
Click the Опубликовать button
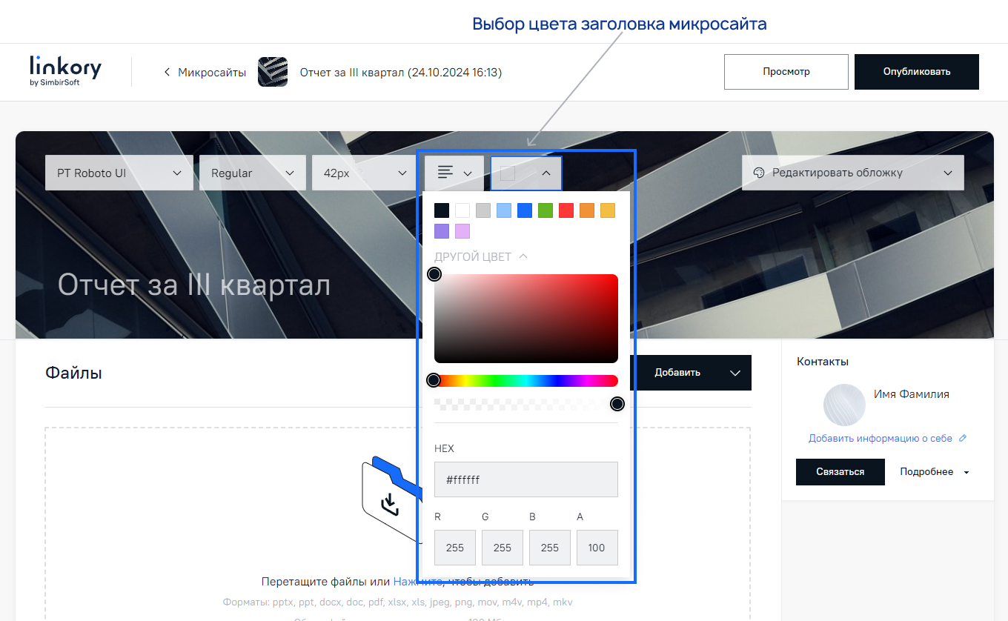[916, 71]
